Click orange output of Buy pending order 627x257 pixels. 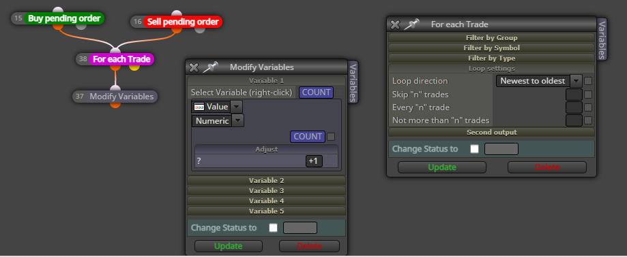coord(58,27)
